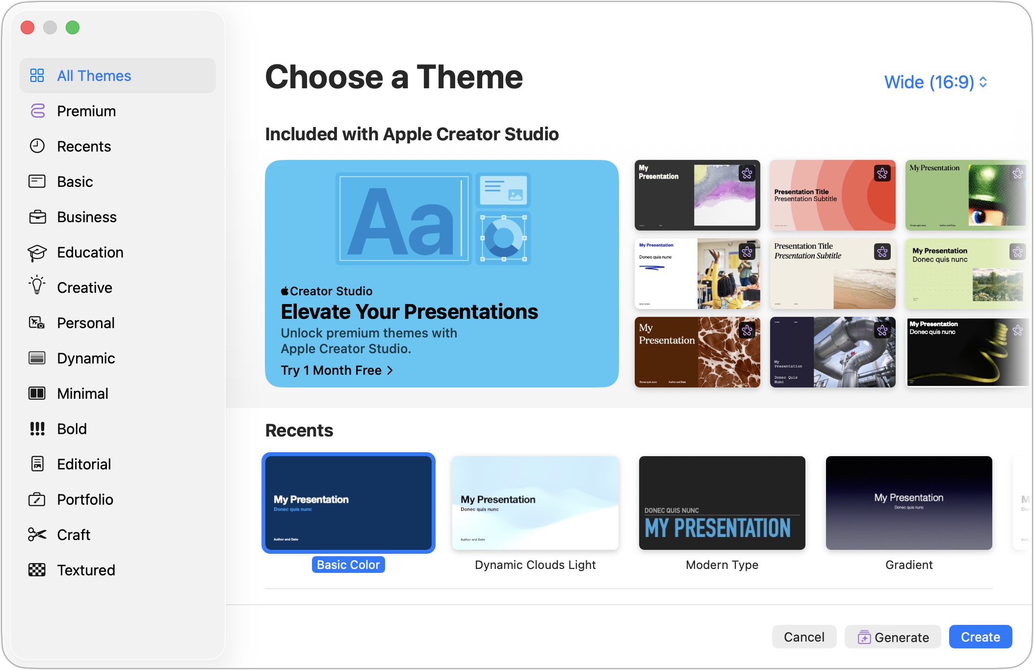Click the Generate button
Image resolution: width=1034 pixels, height=670 pixels.
[893, 637]
